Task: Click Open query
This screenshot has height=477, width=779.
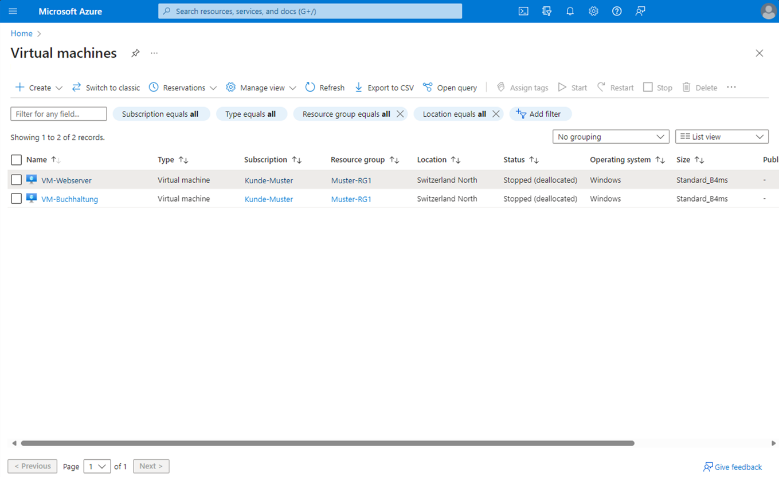Action: tap(450, 88)
